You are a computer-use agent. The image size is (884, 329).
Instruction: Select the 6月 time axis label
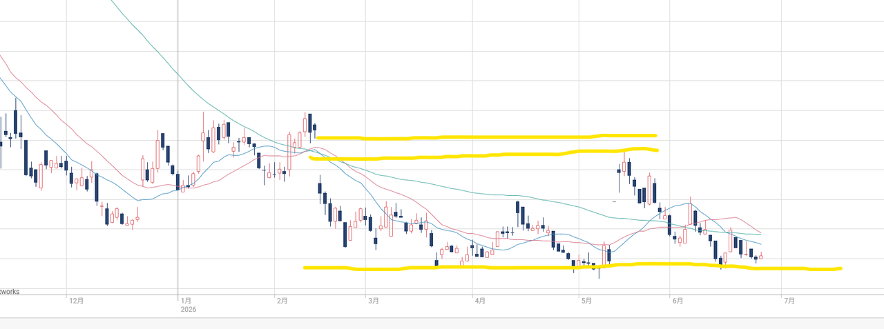coord(678,301)
